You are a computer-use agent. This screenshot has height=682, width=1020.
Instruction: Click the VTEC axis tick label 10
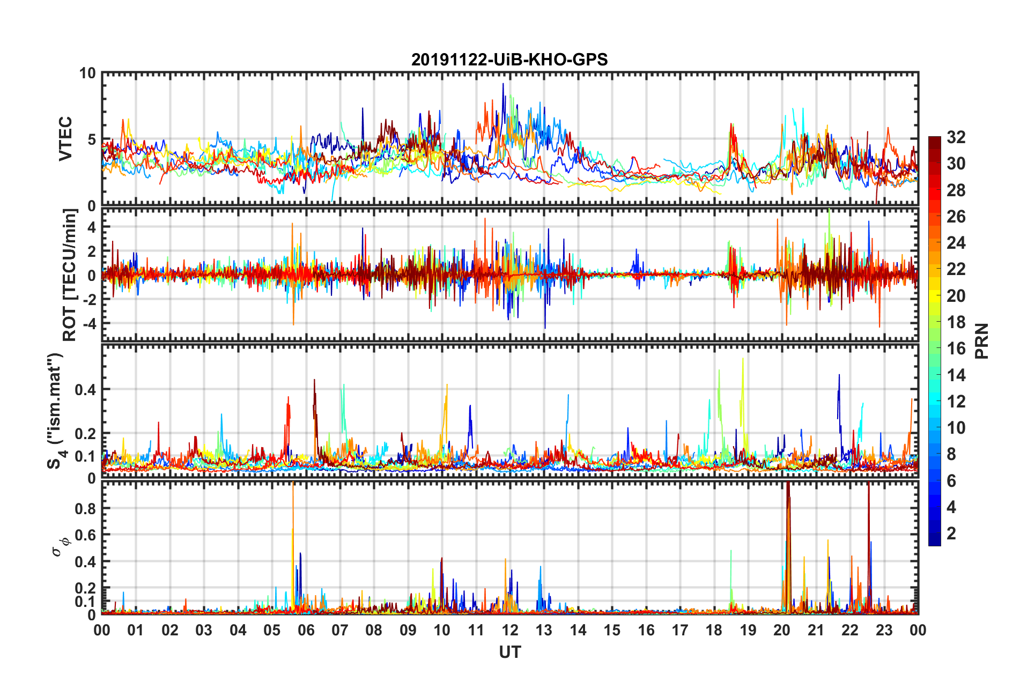87,73
